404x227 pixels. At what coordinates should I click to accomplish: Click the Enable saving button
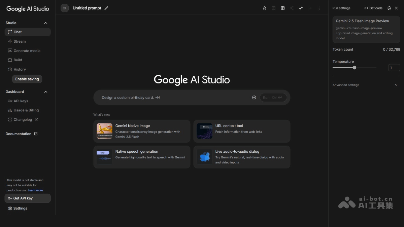27,79
